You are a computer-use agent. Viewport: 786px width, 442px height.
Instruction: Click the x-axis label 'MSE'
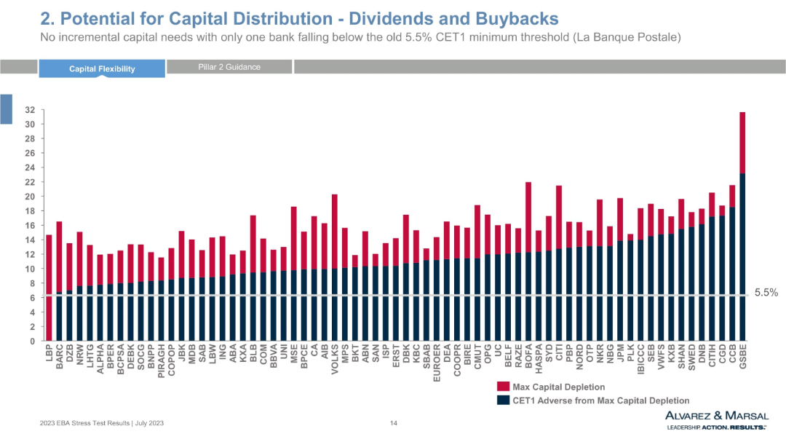pos(294,353)
